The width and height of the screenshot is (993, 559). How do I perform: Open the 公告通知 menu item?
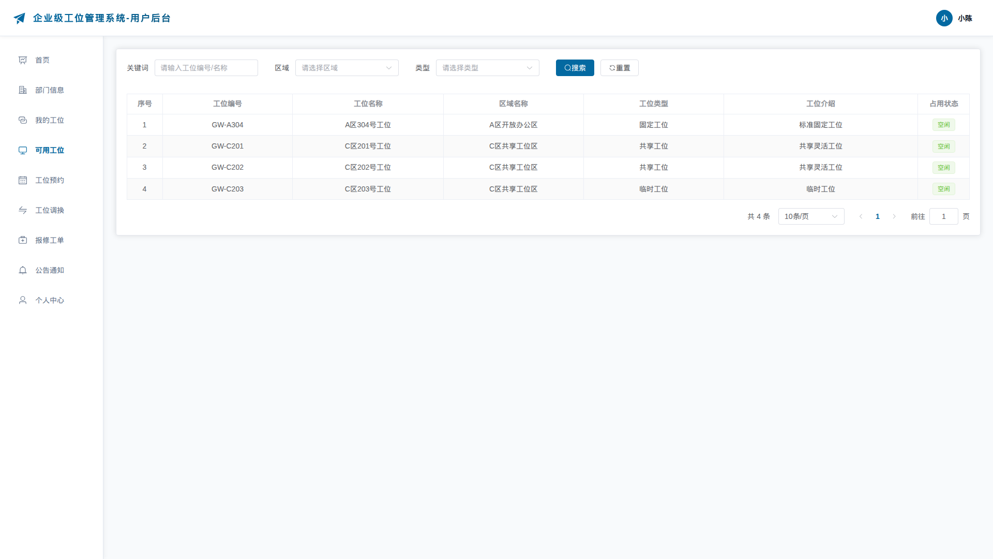(51, 270)
